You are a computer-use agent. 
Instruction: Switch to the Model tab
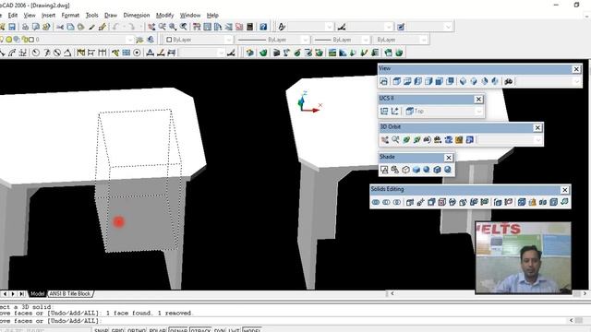point(37,293)
